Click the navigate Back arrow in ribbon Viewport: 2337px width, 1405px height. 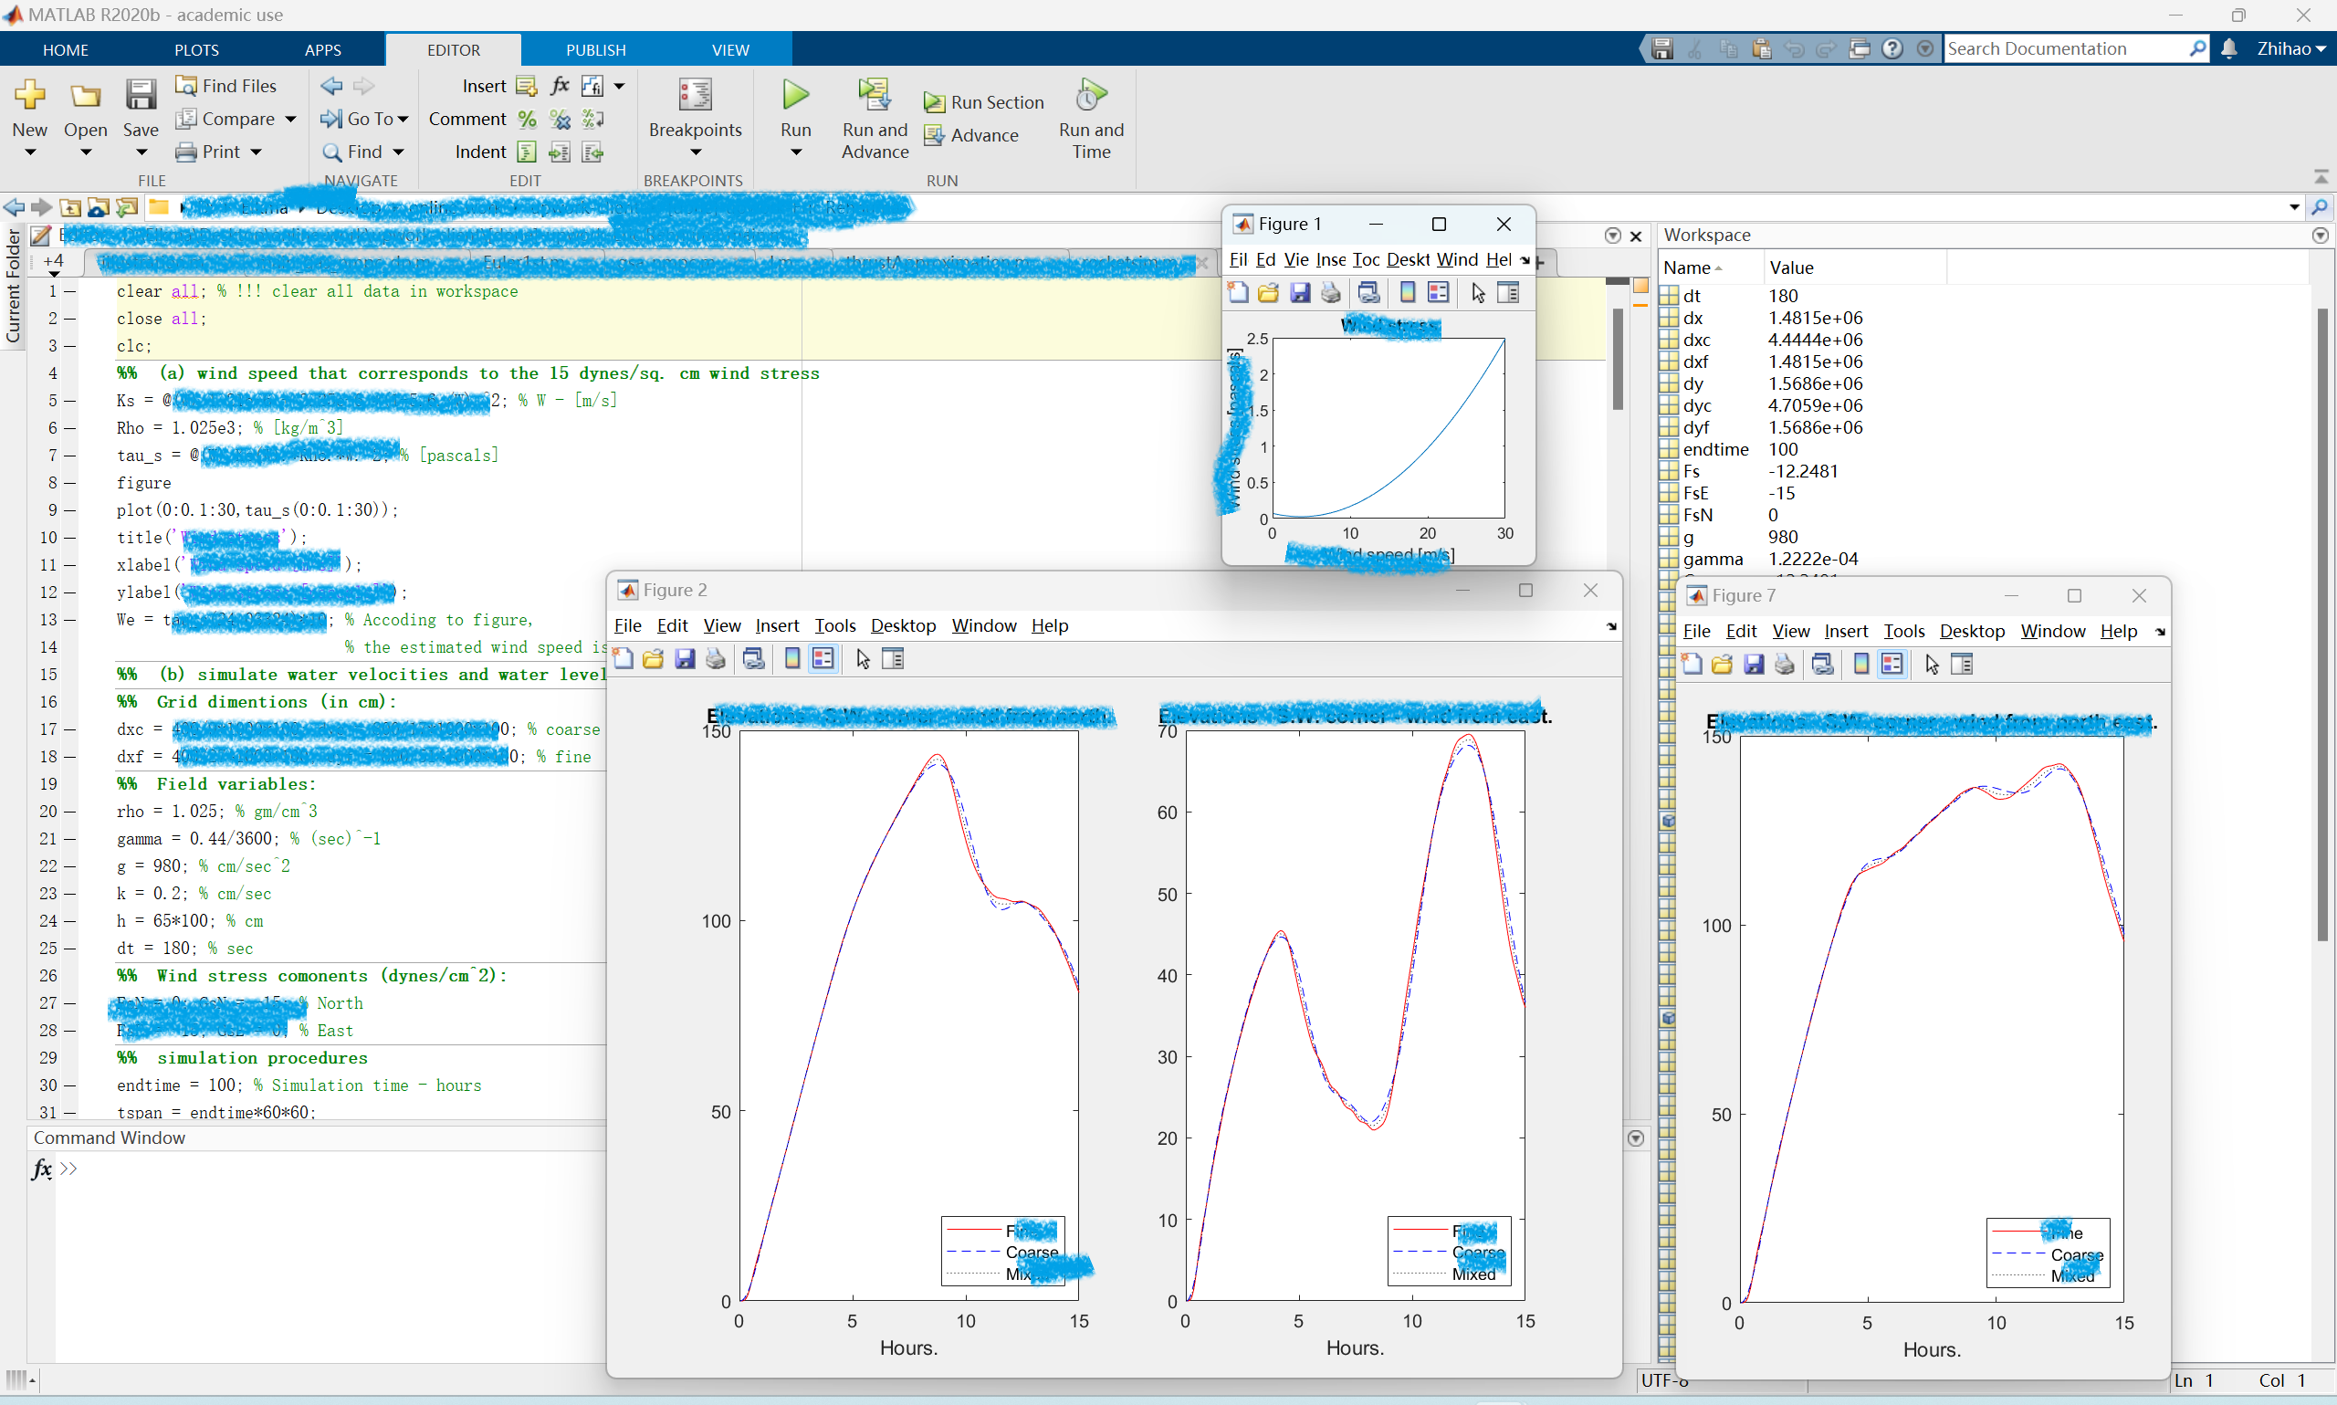tap(331, 86)
